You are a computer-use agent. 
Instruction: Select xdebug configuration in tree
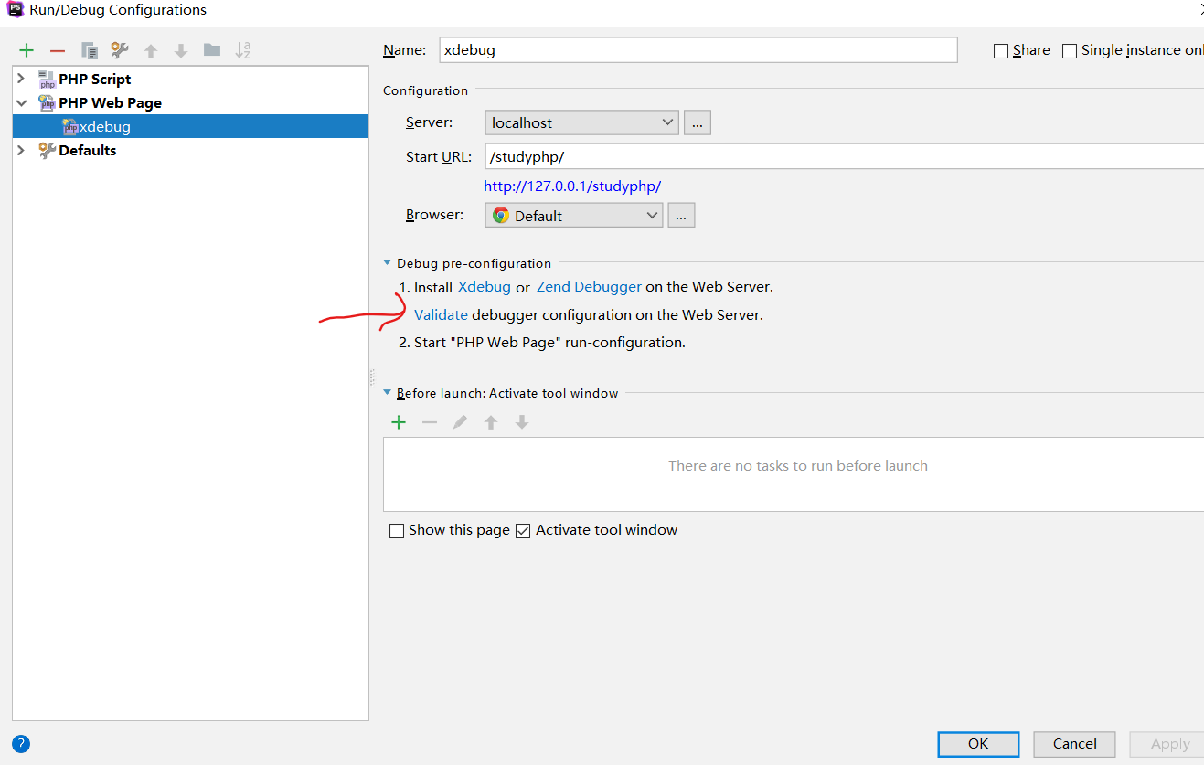click(x=104, y=127)
